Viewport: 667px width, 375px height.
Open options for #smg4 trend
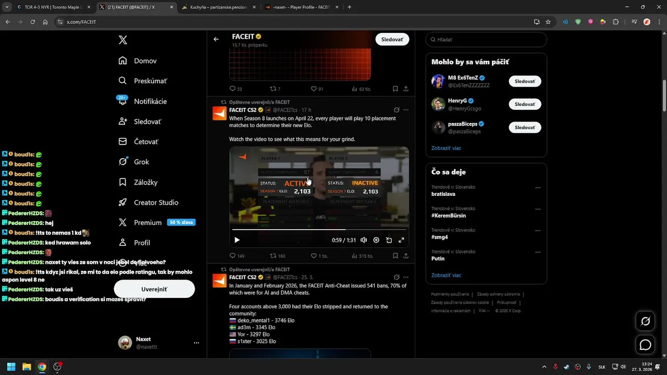tap(538, 231)
